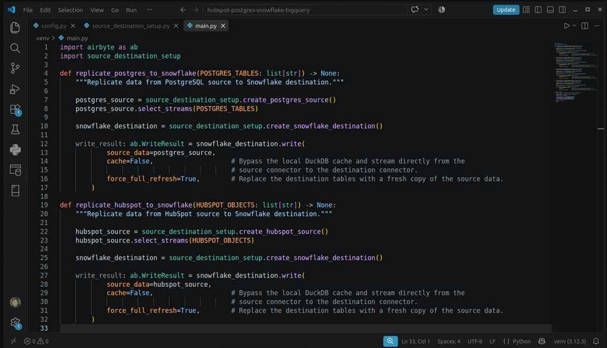The image size is (607, 348).
Task: Change the LF end of line sequence
Action: coord(493,341)
